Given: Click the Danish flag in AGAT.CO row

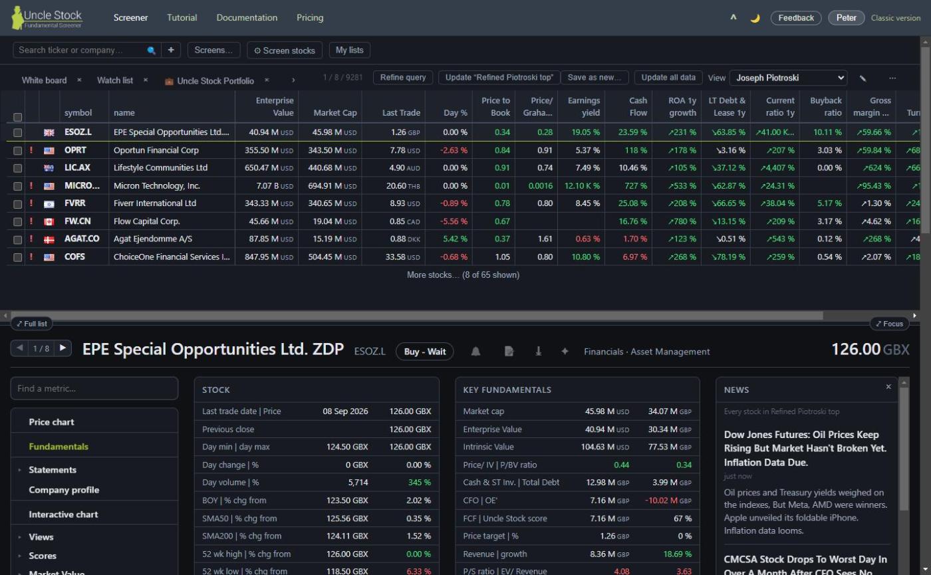Looking at the screenshot, I should (49, 239).
